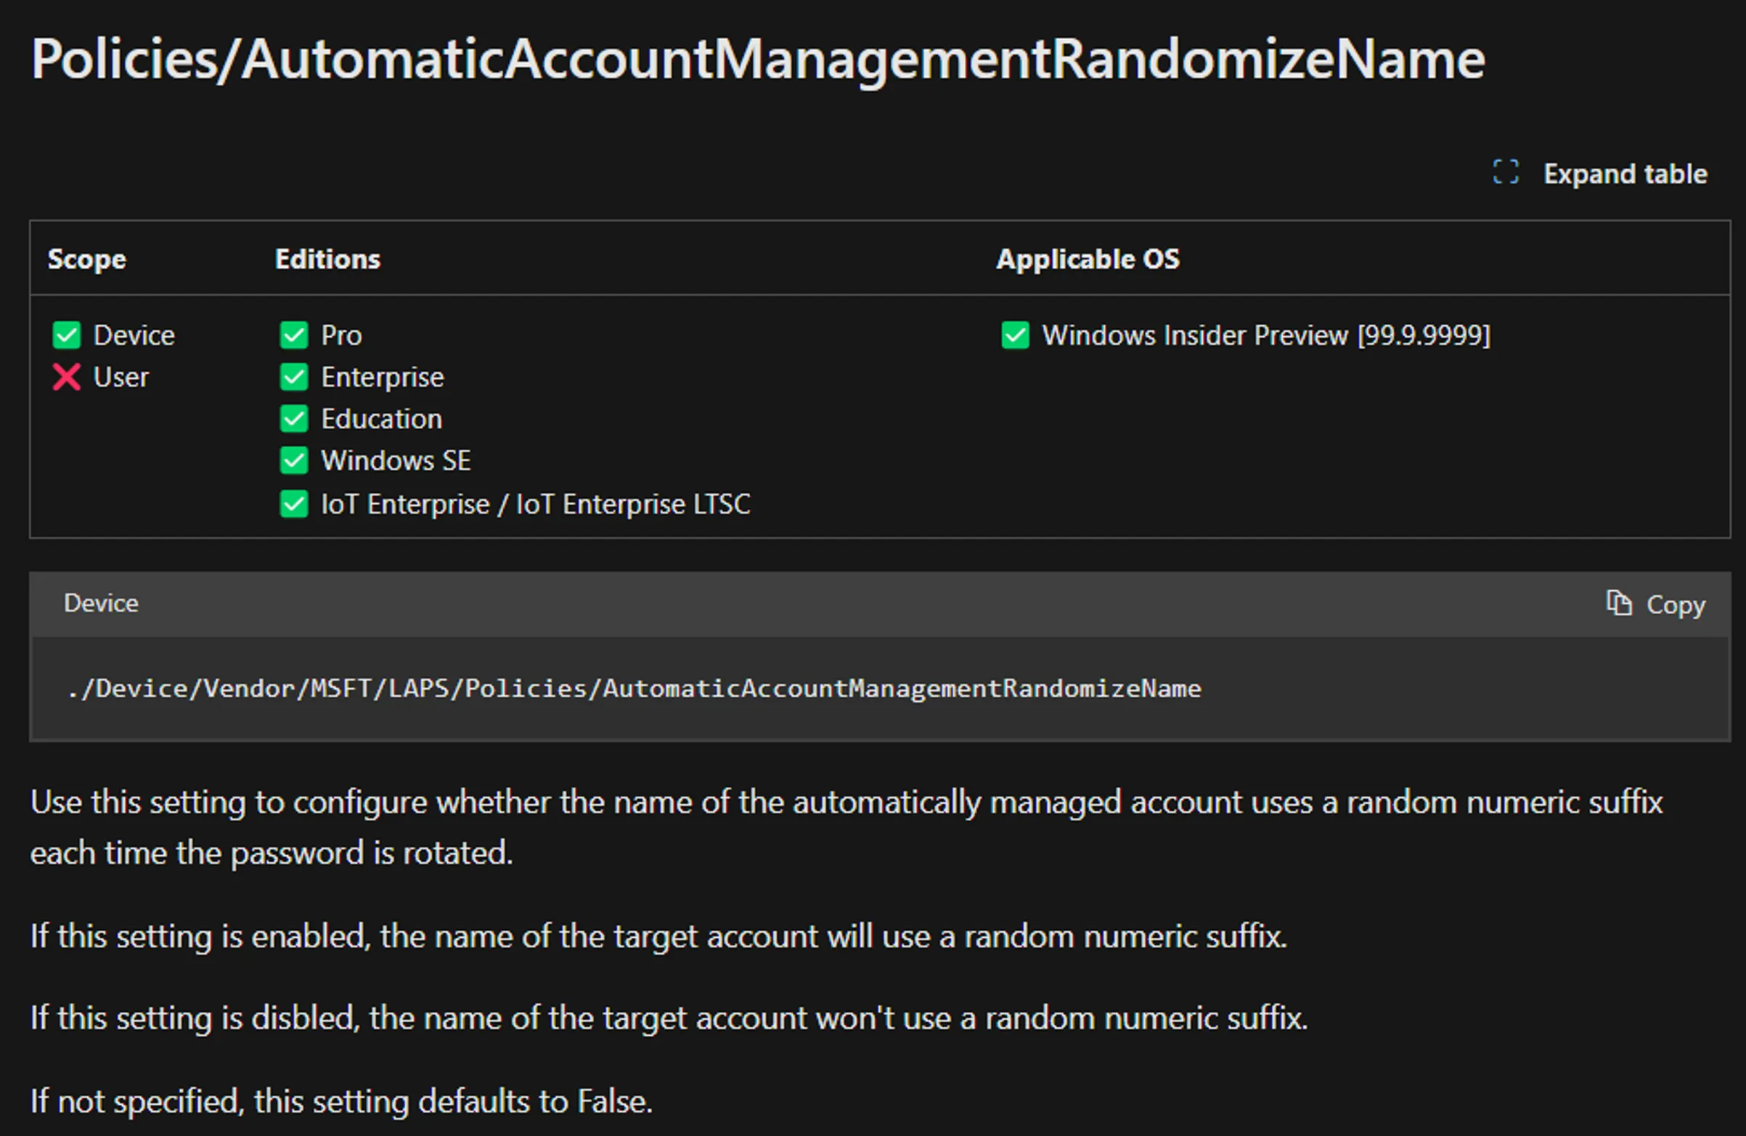
Task: Click the green check icon beside Education
Action: tap(294, 419)
